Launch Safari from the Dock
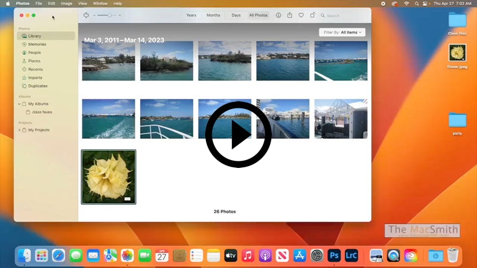This screenshot has height=268, width=477. point(58,255)
